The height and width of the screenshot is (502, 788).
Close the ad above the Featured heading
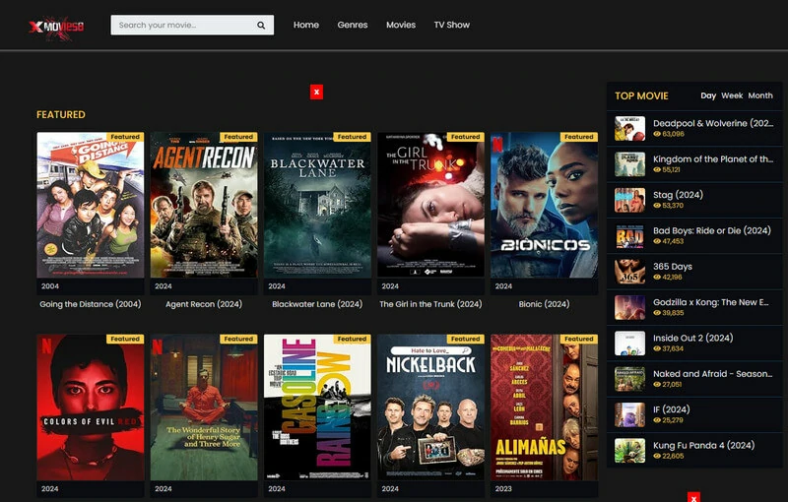pyautogui.click(x=316, y=92)
